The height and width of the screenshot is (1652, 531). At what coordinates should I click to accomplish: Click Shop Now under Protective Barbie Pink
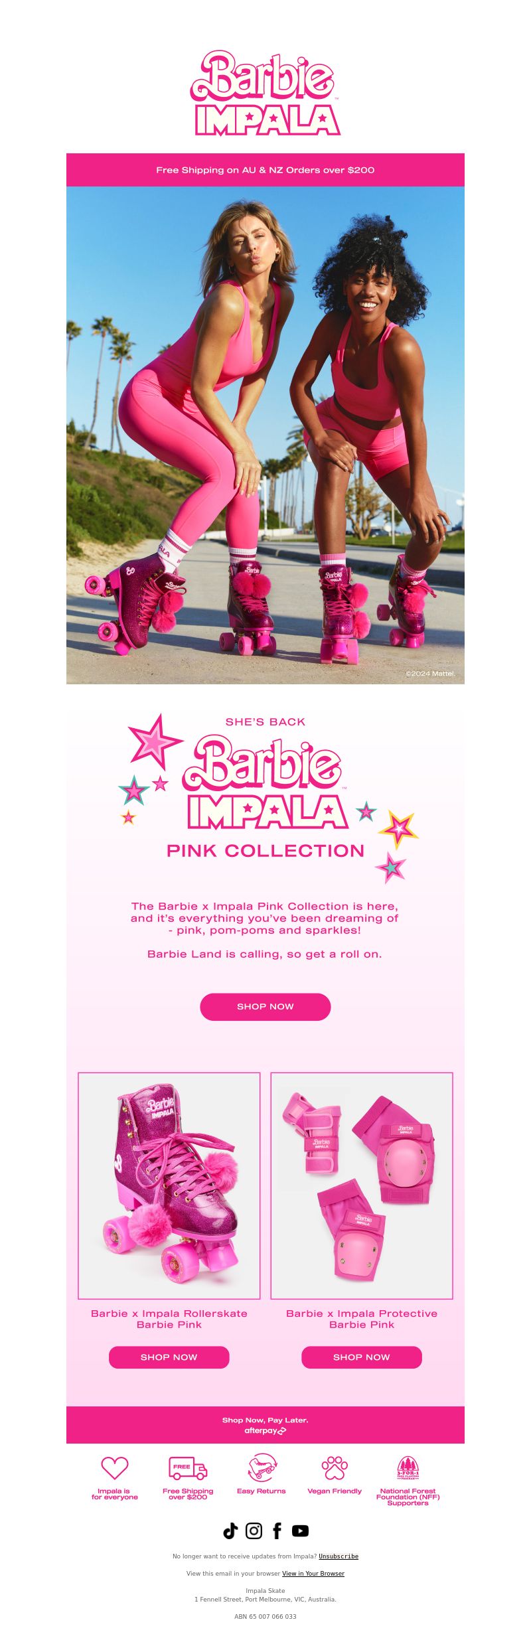[362, 1357]
